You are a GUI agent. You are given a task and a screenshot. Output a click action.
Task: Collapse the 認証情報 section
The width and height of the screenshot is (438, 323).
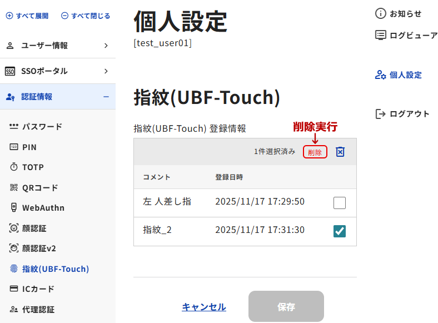(106, 97)
